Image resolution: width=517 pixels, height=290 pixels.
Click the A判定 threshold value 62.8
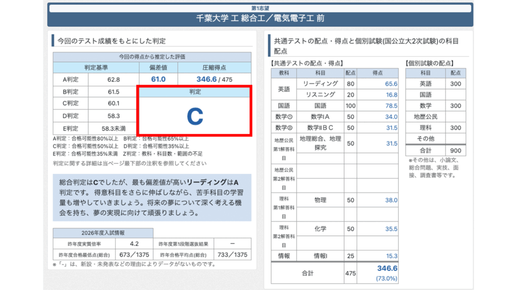(x=113, y=80)
